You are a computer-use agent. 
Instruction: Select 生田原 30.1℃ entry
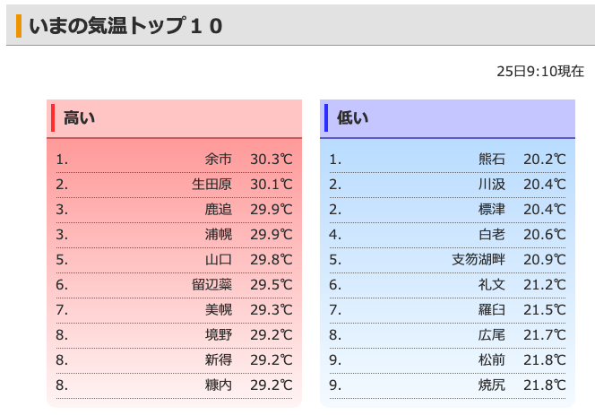pos(174,185)
